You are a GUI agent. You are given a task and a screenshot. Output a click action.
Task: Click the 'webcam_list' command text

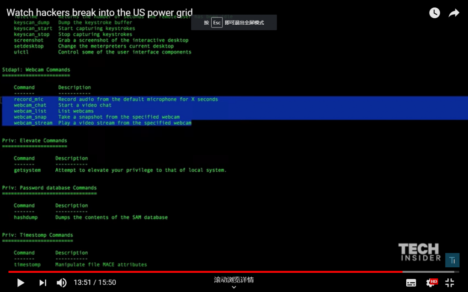30,111
